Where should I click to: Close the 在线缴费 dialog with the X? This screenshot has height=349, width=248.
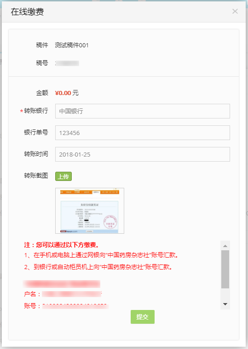click(x=235, y=11)
